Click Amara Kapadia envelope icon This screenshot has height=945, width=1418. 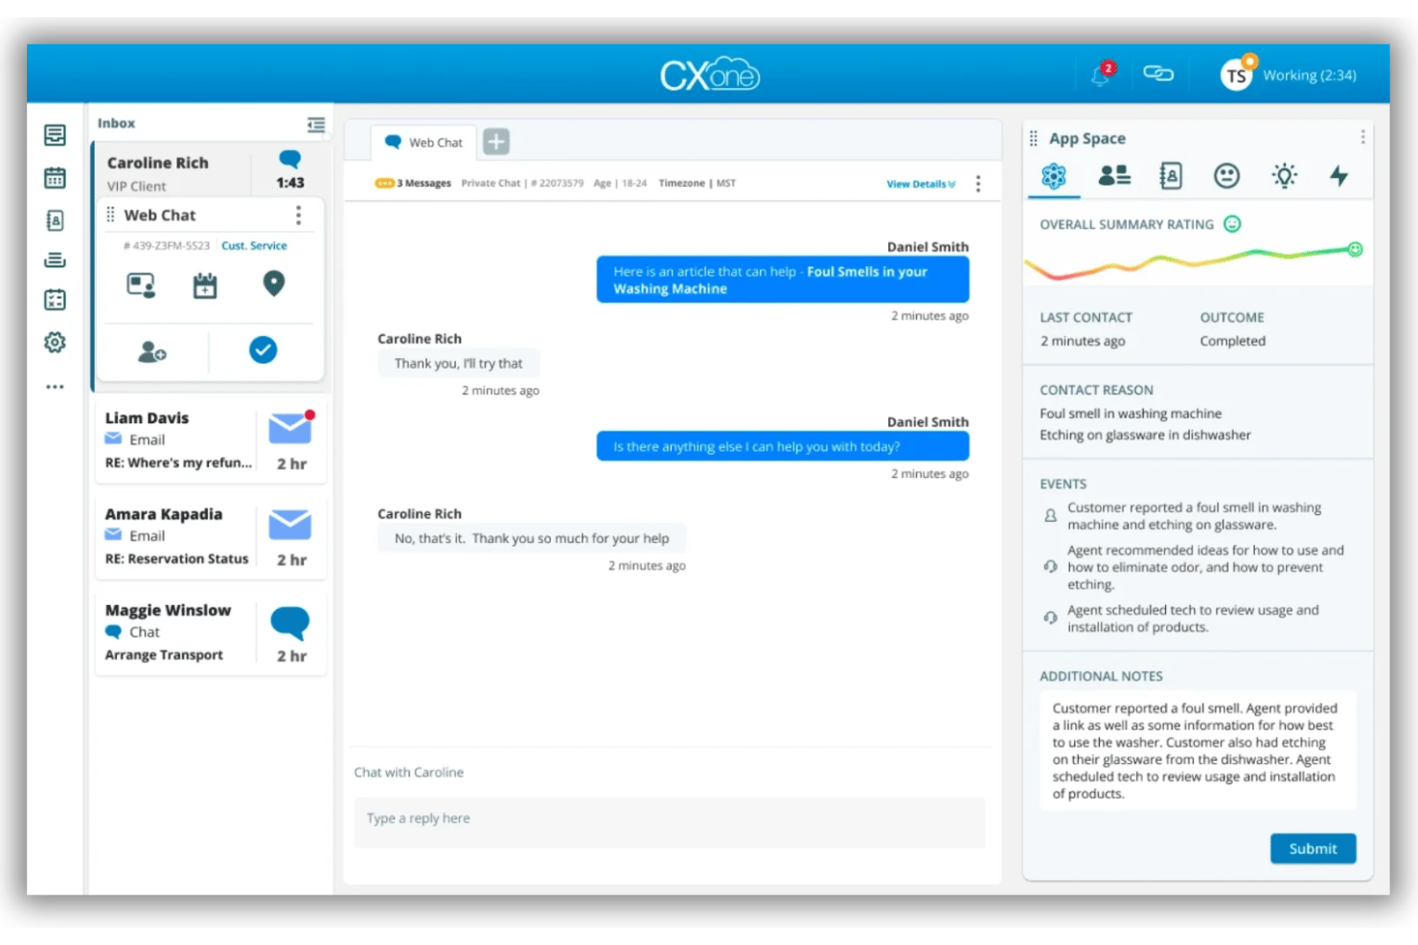click(290, 525)
